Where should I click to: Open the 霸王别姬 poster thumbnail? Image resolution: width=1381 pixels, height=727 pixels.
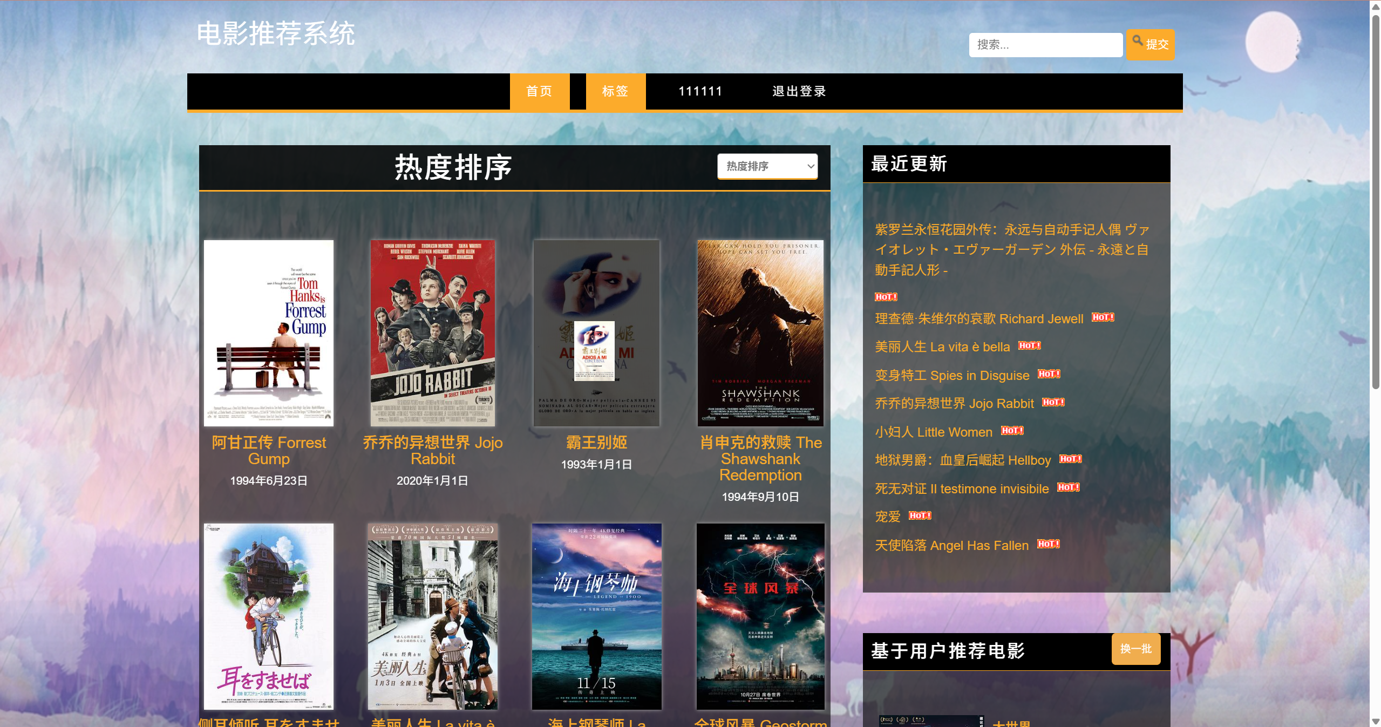click(596, 333)
